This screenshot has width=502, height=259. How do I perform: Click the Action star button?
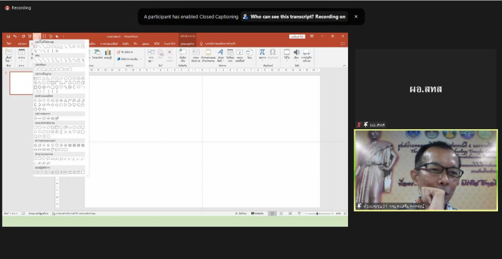[169, 56]
